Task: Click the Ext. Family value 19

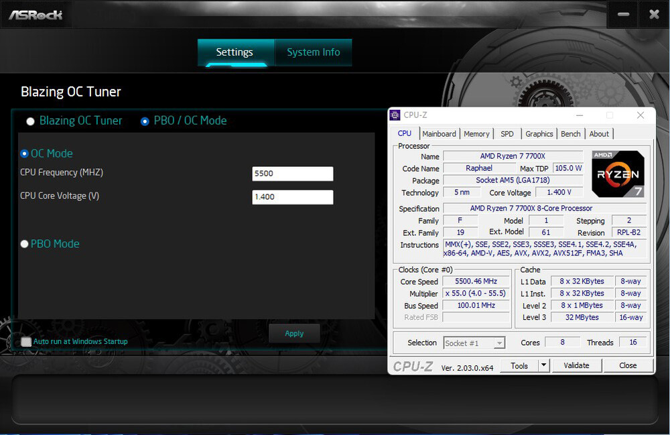Action: 460,233
